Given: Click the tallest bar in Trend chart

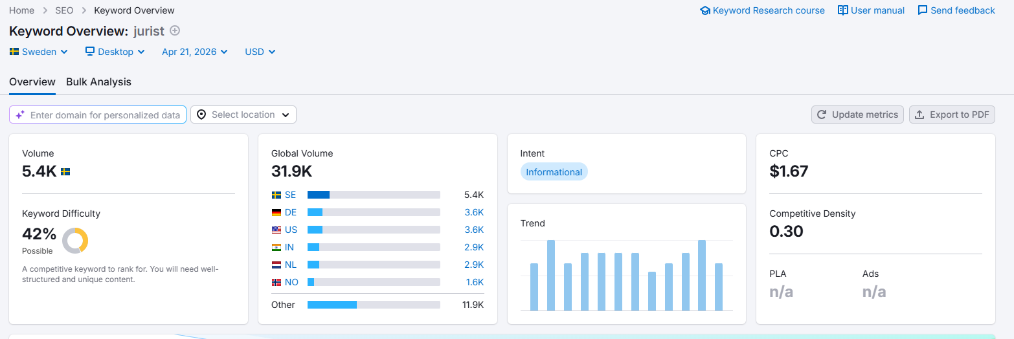Looking at the screenshot, I should click(551, 275).
